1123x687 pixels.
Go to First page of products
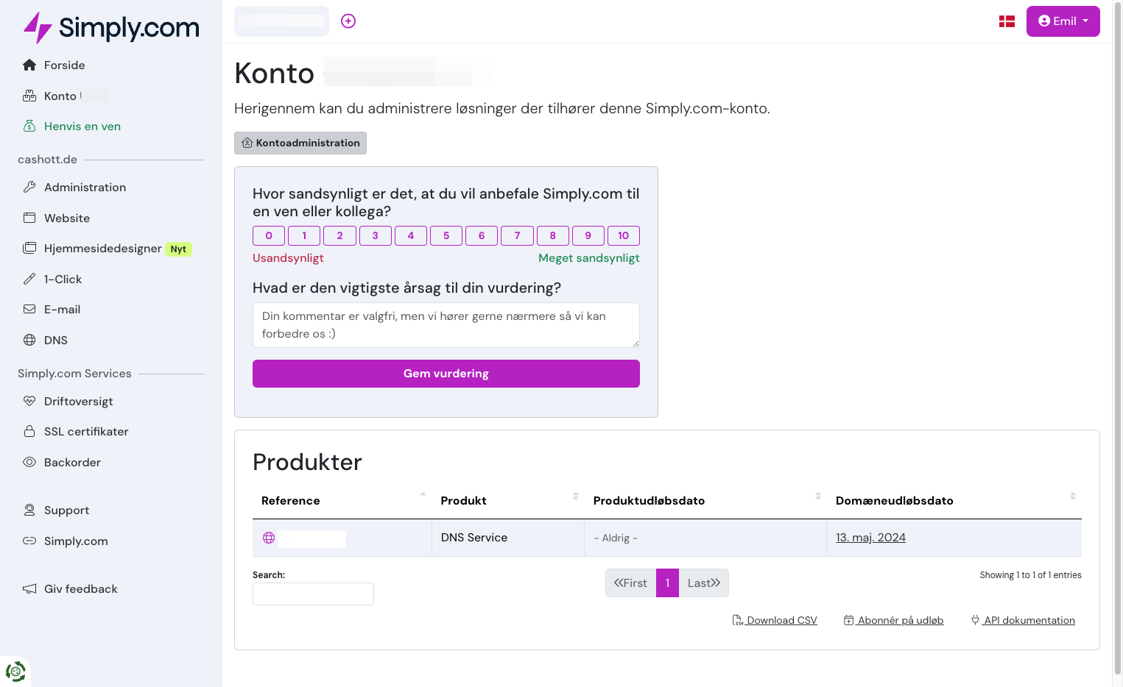(x=630, y=583)
